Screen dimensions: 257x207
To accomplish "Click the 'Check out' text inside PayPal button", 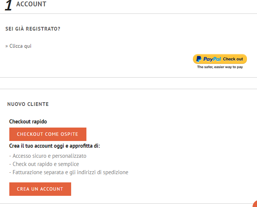I will coord(233,59).
